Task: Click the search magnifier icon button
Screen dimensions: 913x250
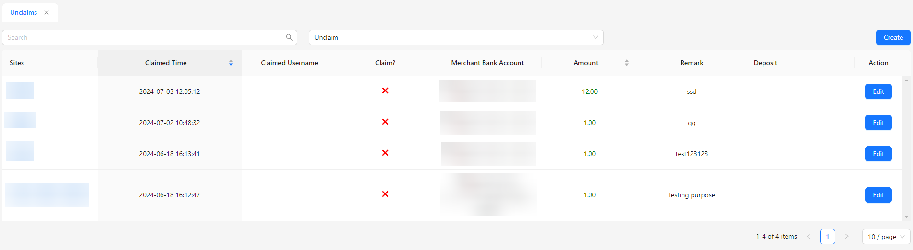Action: (289, 37)
